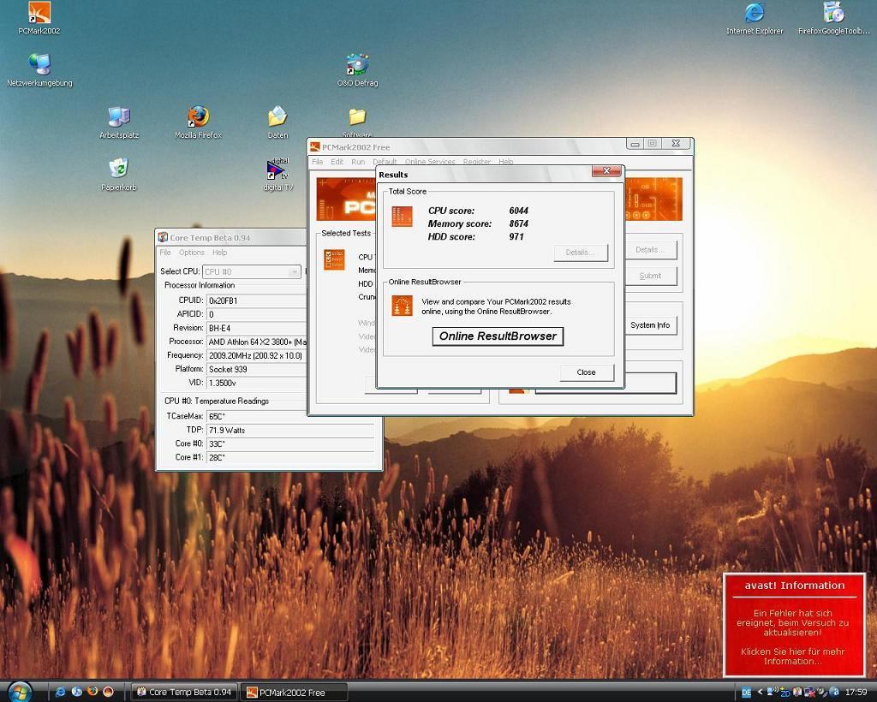Open the Select CPU dropdown in Core Temp

point(252,271)
